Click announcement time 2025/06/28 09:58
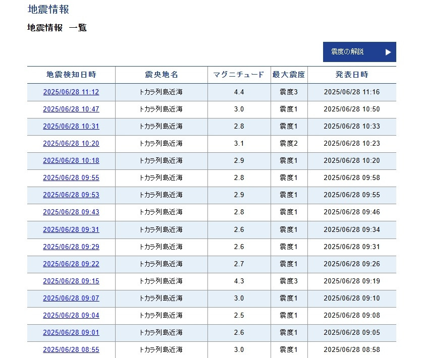 point(352,178)
